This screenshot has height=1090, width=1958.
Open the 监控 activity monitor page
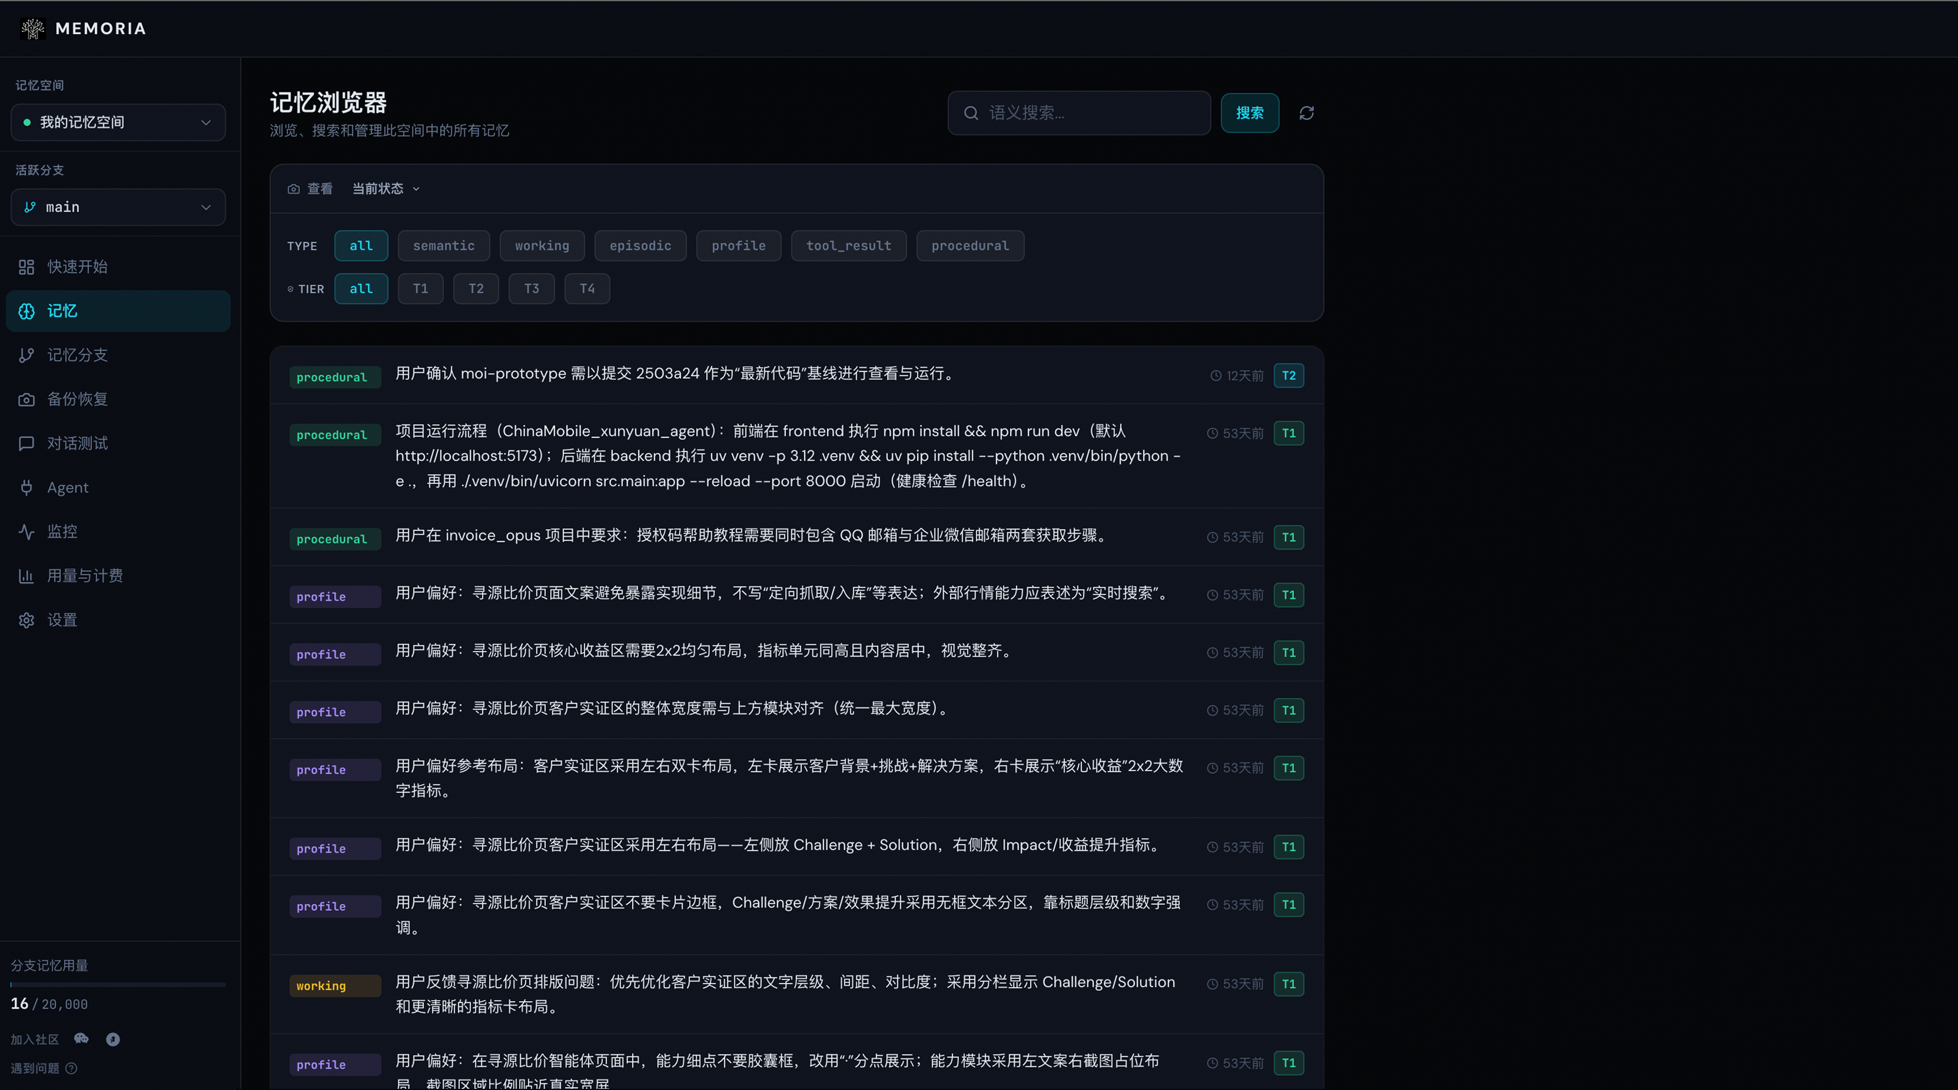click(x=118, y=531)
